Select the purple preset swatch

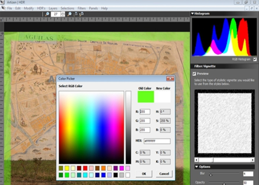[116, 168]
